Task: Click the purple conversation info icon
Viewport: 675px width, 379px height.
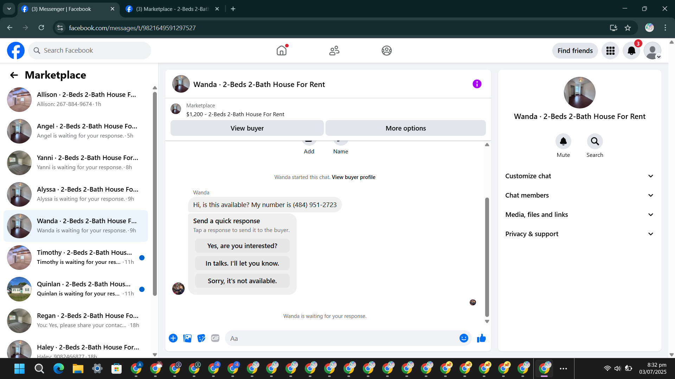Action: click(477, 84)
